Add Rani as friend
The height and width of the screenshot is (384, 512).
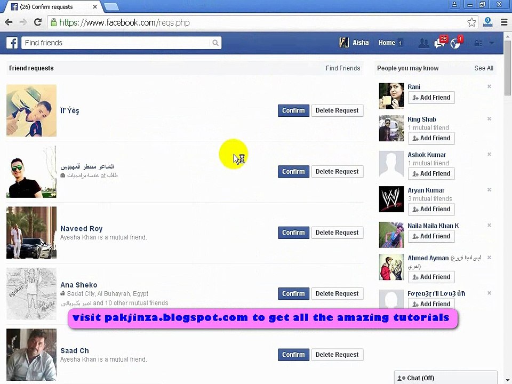pyautogui.click(x=431, y=98)
